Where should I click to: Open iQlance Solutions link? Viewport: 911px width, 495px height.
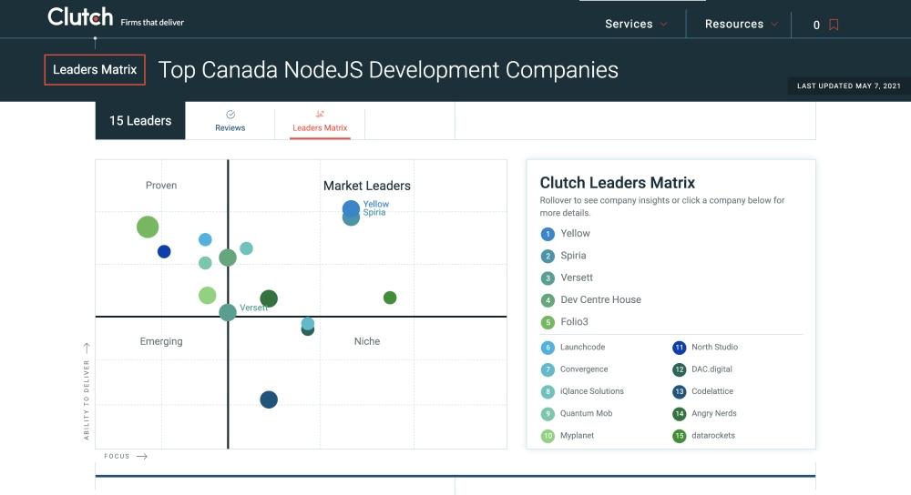pos(591,391)
